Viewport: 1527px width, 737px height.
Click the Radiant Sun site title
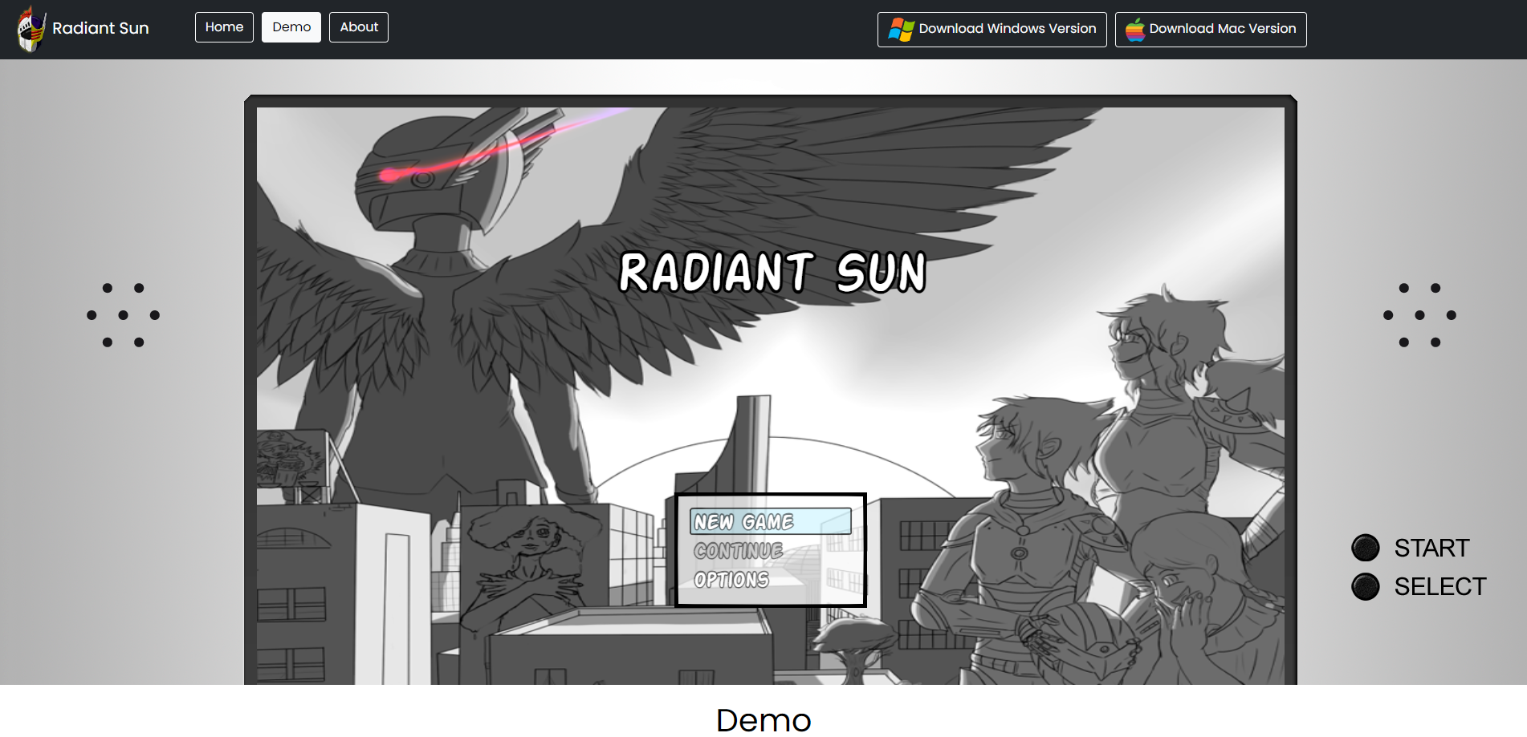100,28
